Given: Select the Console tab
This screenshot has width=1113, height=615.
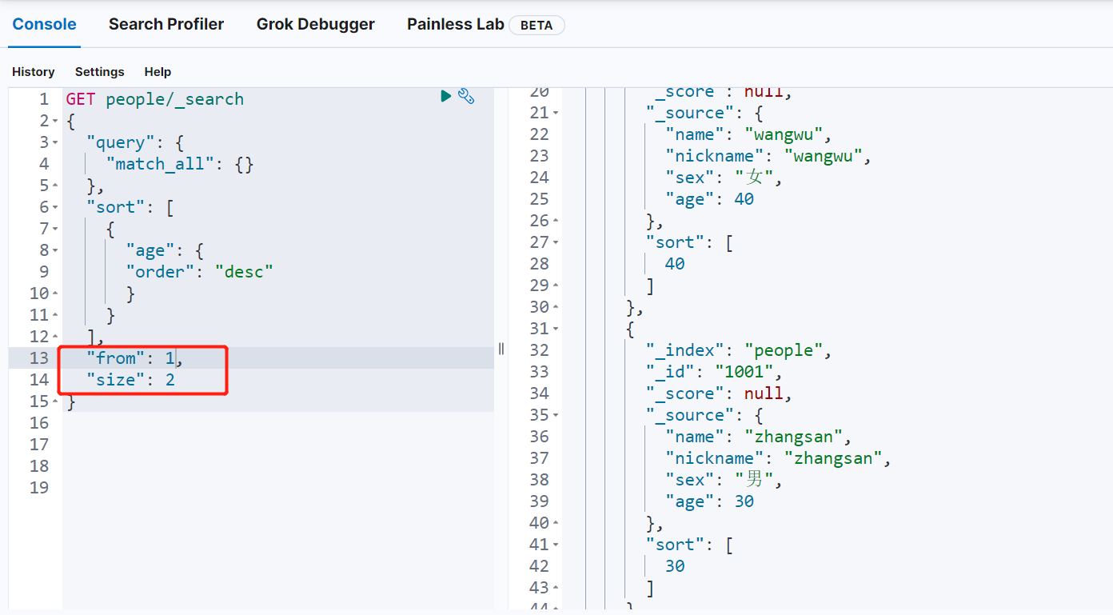Looking at the screenshot, I should (x=45, y=24).
